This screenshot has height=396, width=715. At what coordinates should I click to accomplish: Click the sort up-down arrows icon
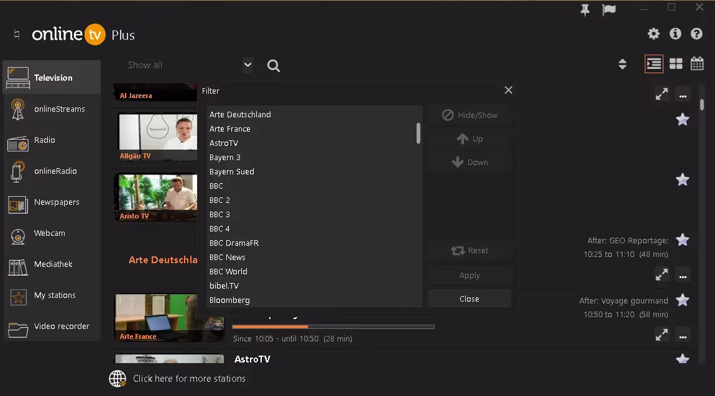(622, 64)
